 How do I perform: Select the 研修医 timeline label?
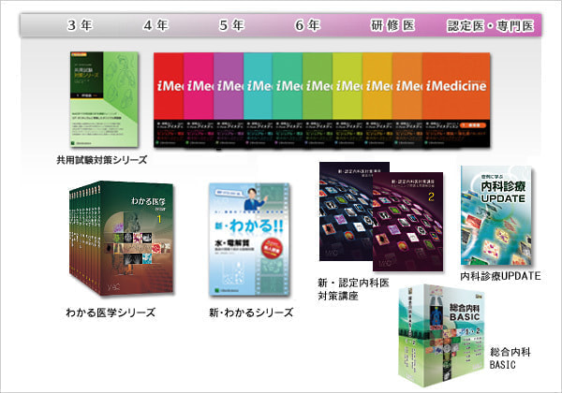391,25
